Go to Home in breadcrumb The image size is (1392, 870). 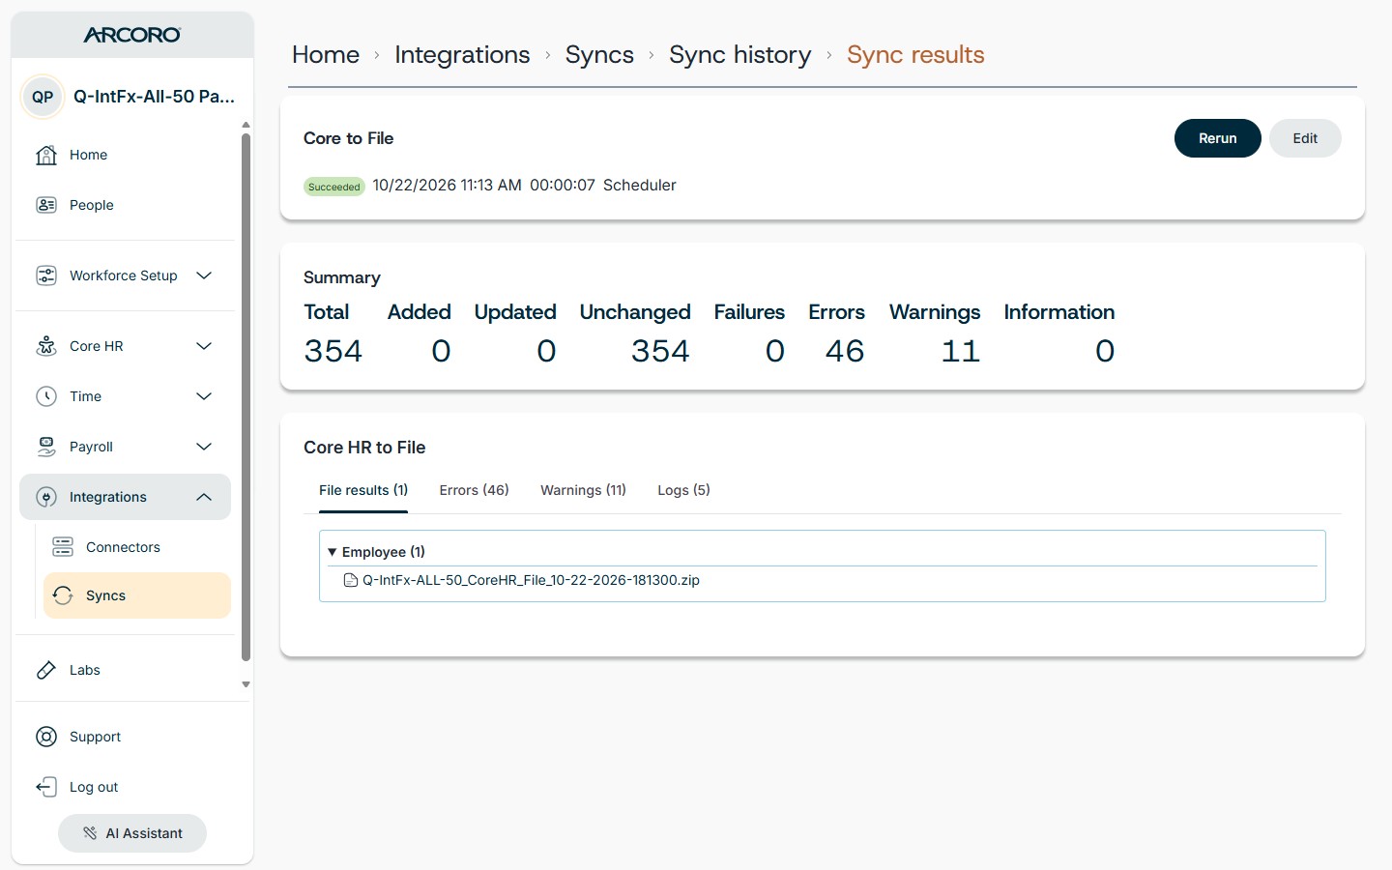326,55
